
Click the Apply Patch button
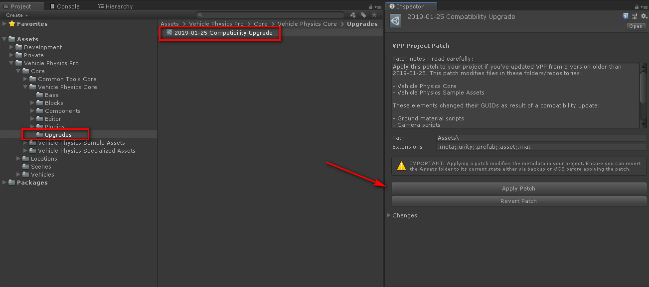(x=519, y=189)
